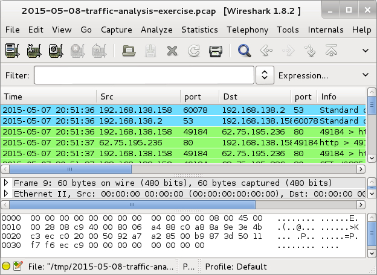Edit capture file comments icon in status bar

point(18,266)
